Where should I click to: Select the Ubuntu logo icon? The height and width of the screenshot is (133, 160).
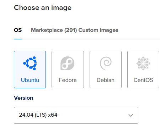(30, 63)
